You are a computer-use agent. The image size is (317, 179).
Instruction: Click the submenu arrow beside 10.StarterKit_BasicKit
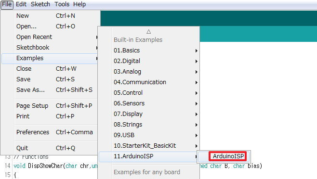coord(196,146)
